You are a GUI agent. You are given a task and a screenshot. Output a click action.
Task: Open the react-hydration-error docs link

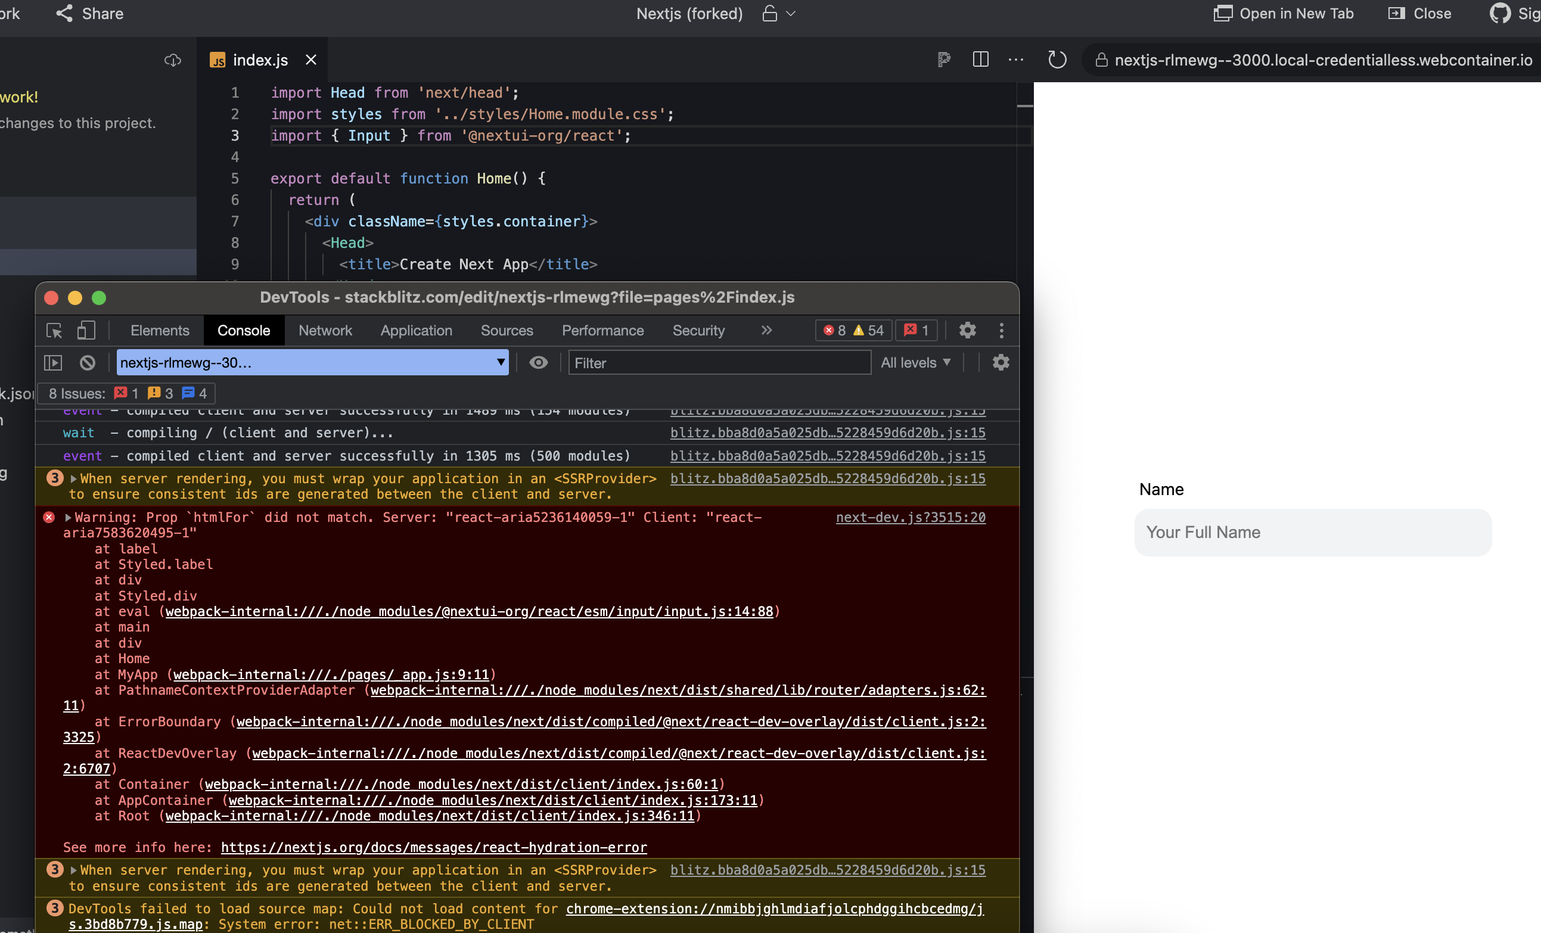pyautogui.click(x=433, y=847)
